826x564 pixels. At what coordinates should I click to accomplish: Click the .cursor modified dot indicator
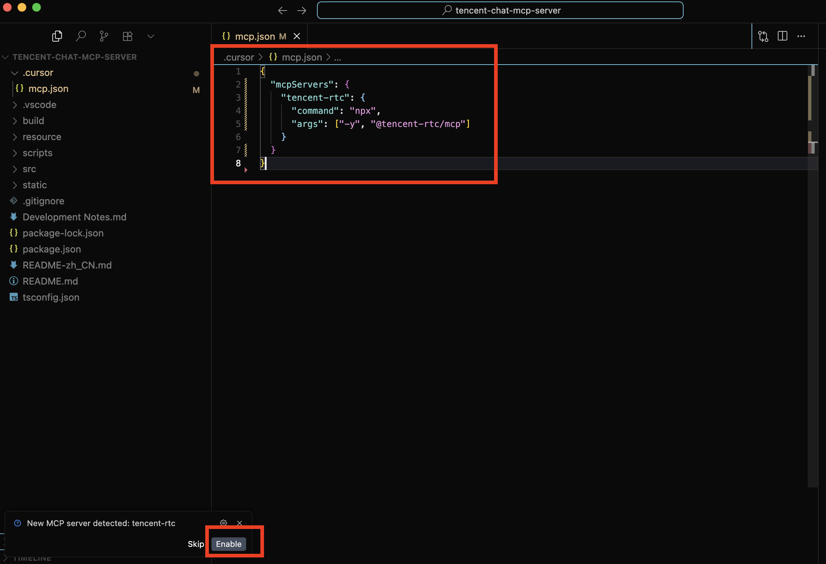196,74
